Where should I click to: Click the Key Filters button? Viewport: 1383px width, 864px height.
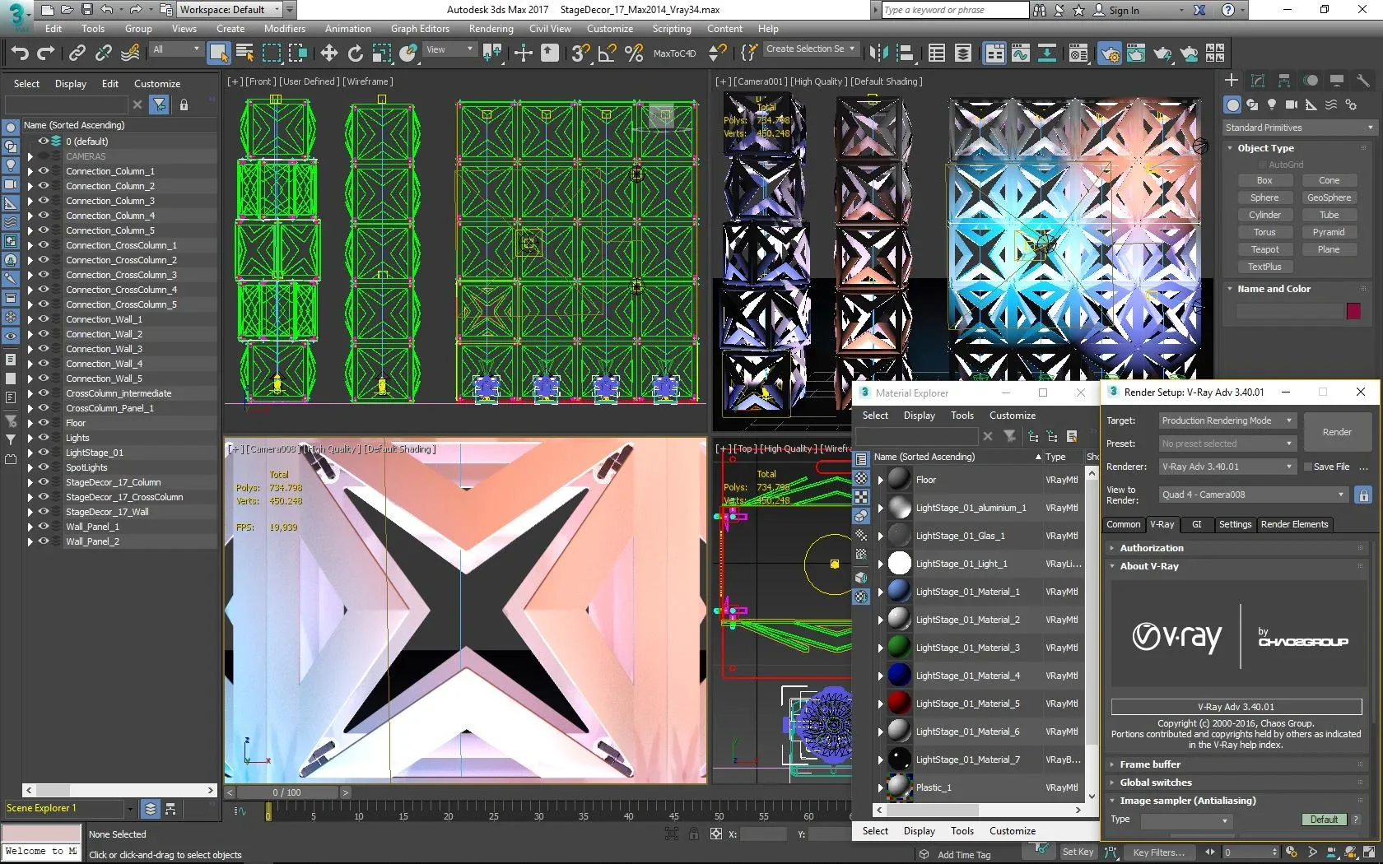coord(1158,852)
